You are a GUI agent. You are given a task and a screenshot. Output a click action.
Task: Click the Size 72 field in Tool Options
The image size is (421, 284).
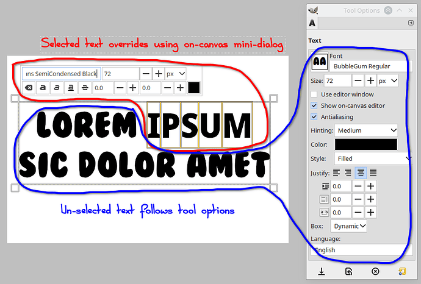click(338, 80)
